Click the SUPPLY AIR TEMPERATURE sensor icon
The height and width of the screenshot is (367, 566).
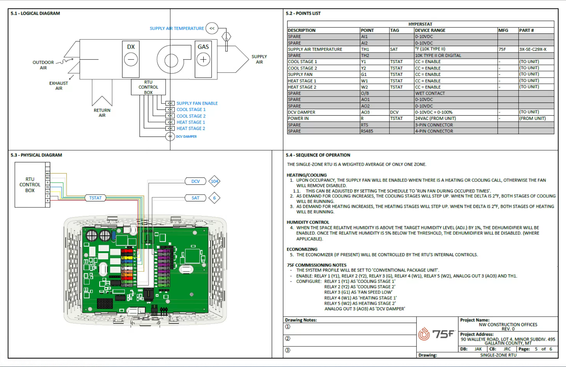point(212,28)
